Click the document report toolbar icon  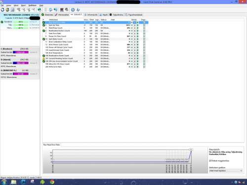coord(46,10)
